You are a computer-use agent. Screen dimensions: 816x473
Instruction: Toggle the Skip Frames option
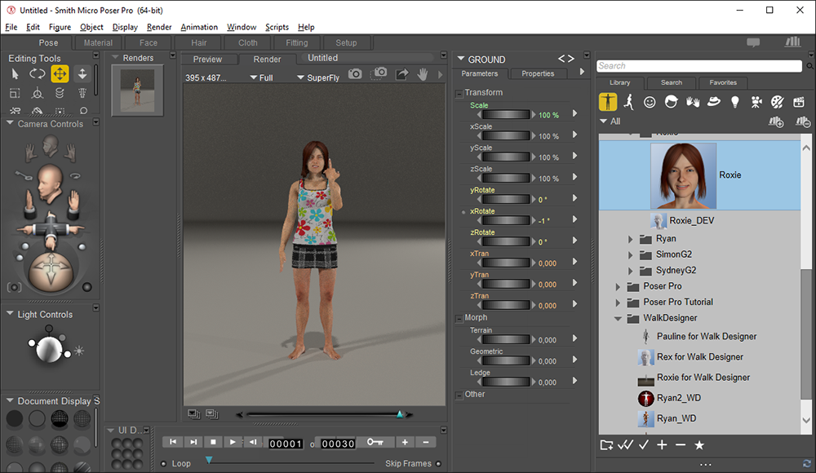pyautogui.click(x=438, y=463)
